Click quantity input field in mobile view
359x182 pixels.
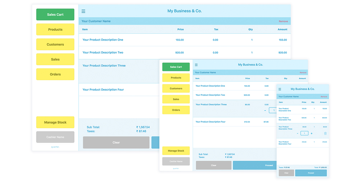pos(304,133)
